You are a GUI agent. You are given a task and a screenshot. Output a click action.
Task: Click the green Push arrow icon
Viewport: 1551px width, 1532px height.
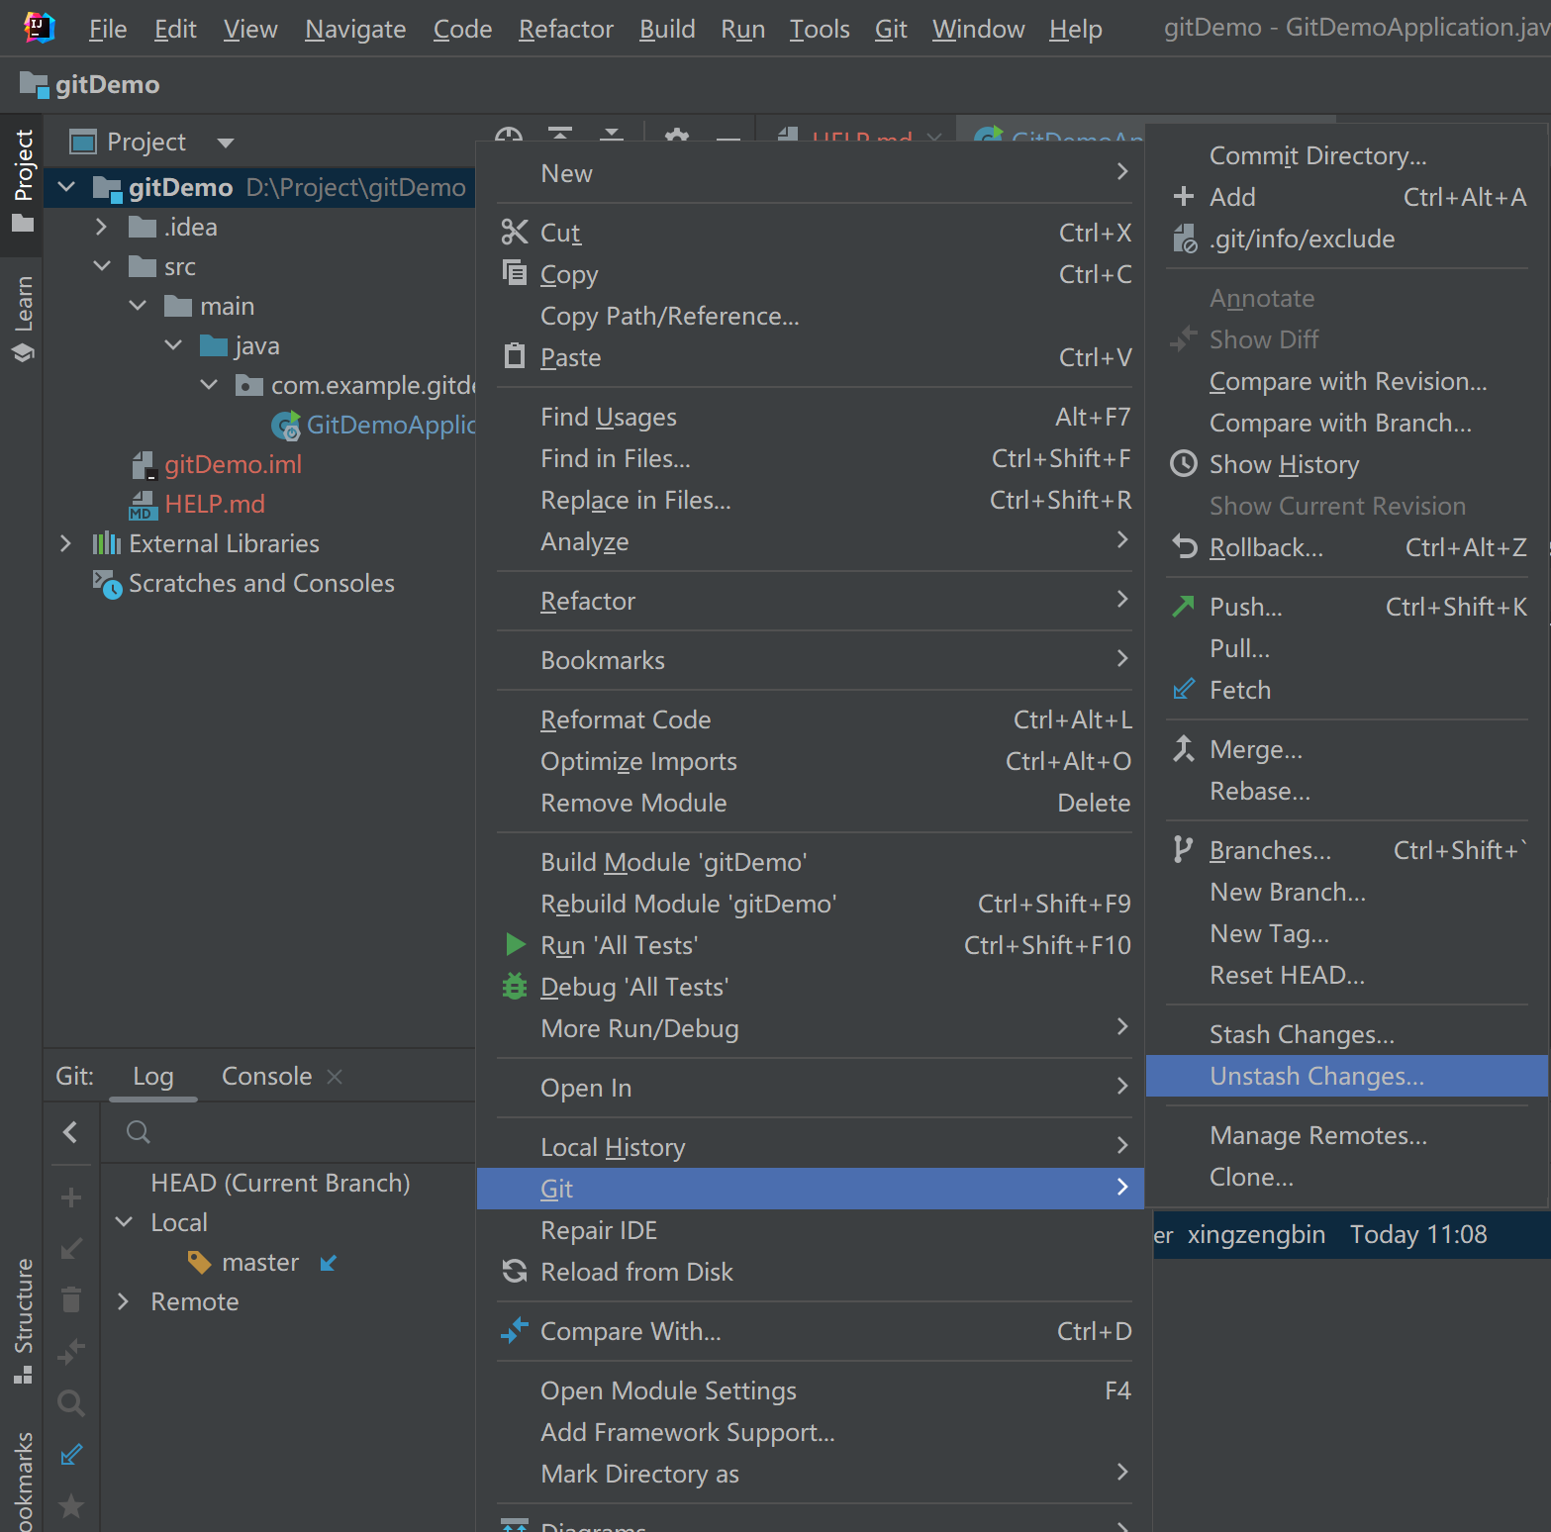click(x=1184, y=606)
